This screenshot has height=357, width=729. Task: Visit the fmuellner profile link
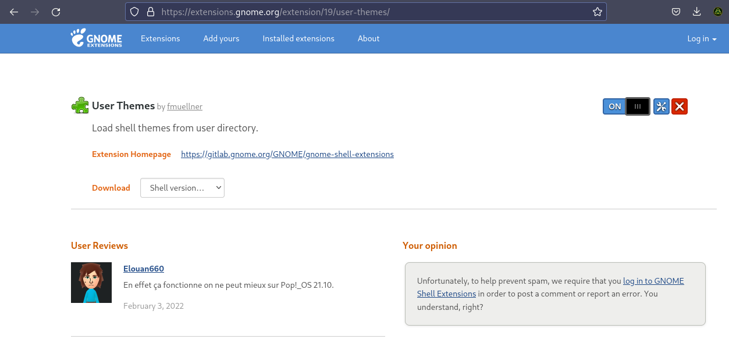(x=184, y=106)
